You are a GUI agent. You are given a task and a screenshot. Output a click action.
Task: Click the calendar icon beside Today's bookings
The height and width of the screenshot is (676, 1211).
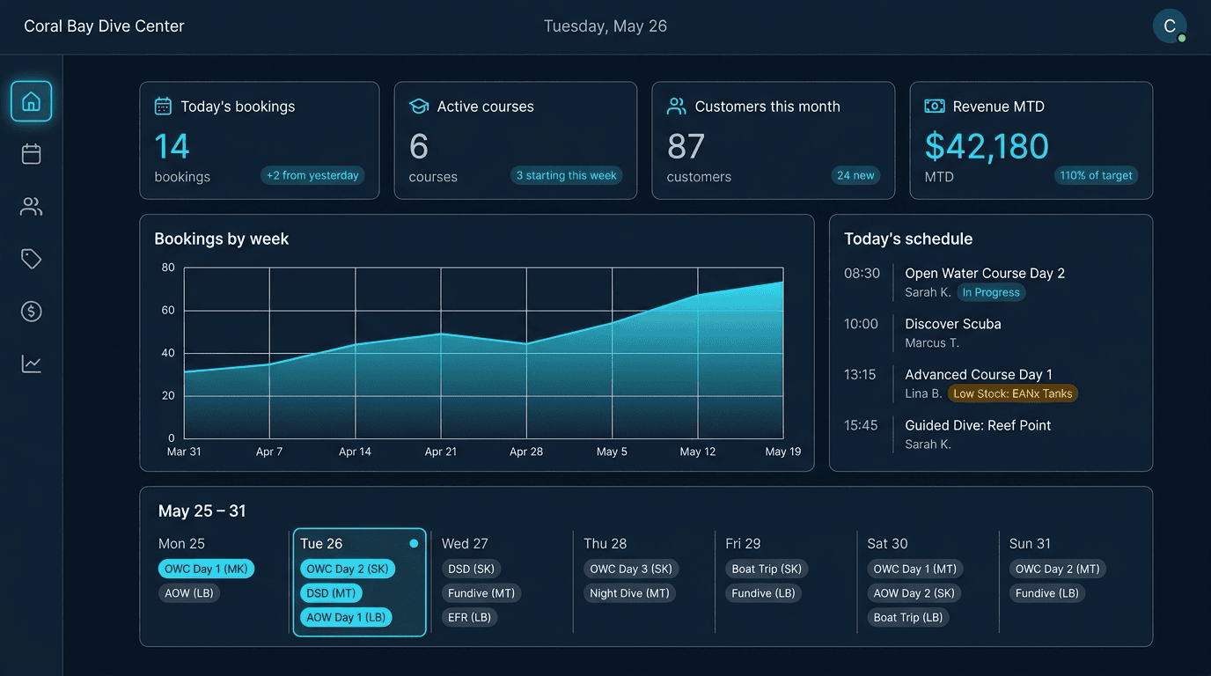click(x=163, y=106)
